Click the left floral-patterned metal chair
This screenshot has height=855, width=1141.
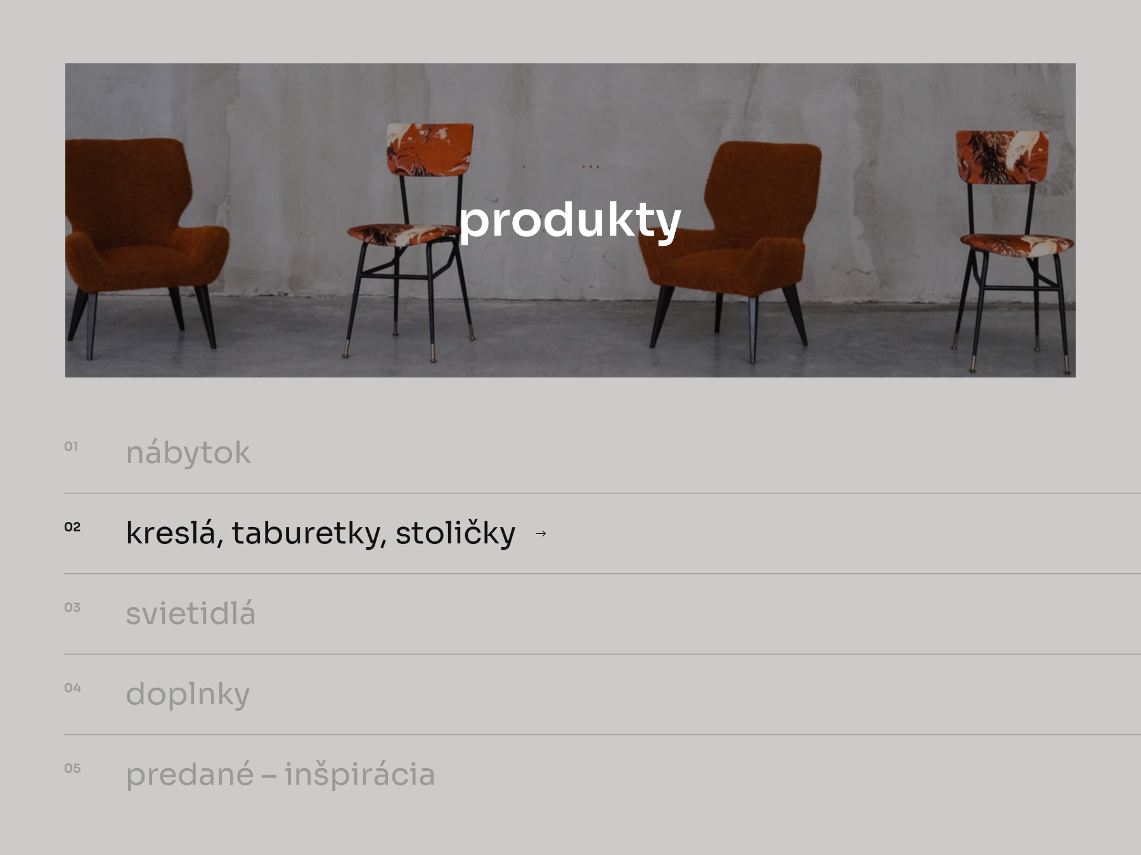click(412, 241)
